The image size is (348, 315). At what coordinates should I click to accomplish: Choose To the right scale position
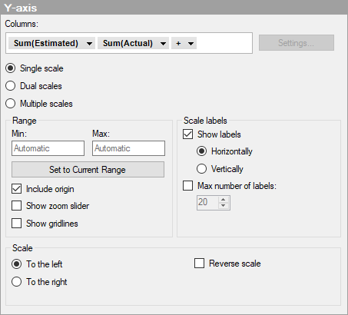pyautogui.click(x=17, y=281)
